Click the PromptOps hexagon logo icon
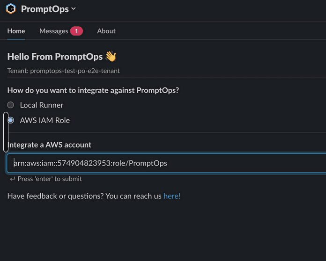Viewport: 326px width, 261px height. point(11,9)
